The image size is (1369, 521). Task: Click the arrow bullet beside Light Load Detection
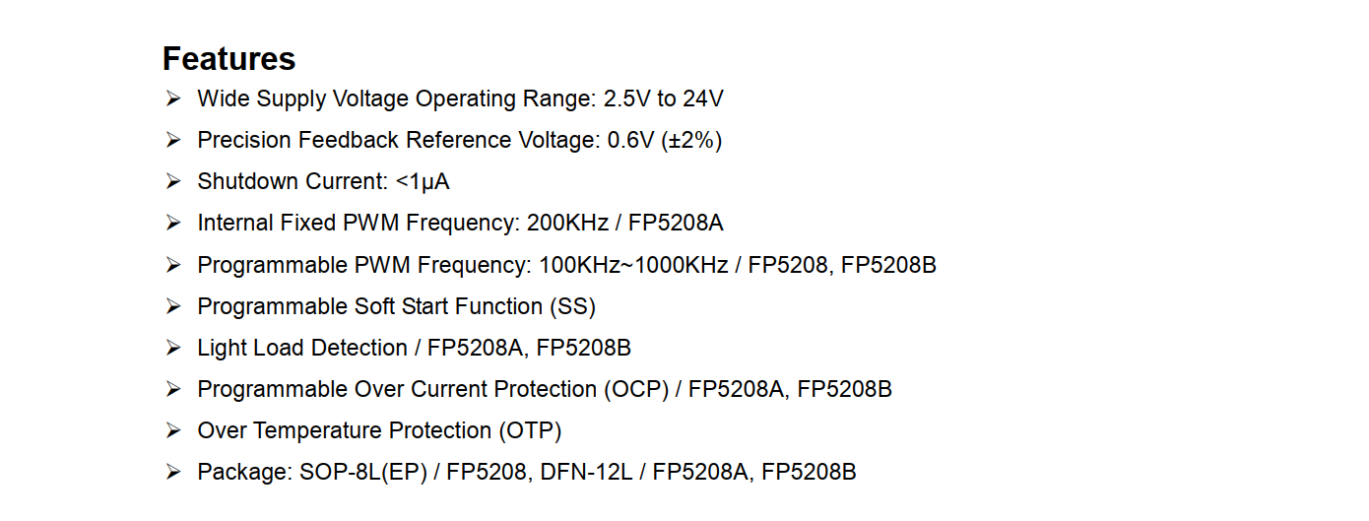(173, 348)
